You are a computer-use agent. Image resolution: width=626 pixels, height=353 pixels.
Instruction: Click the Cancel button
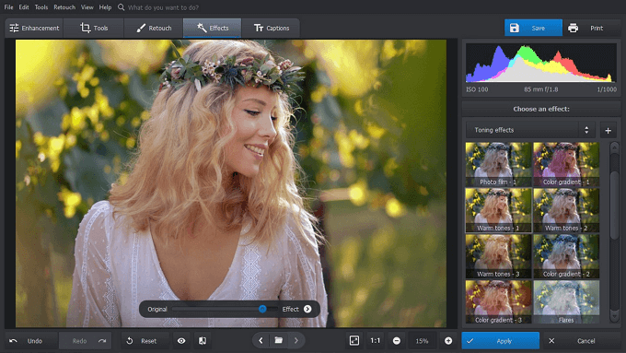click(581, 341)
